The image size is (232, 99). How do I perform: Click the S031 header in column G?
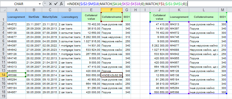(x=127, y=17)
